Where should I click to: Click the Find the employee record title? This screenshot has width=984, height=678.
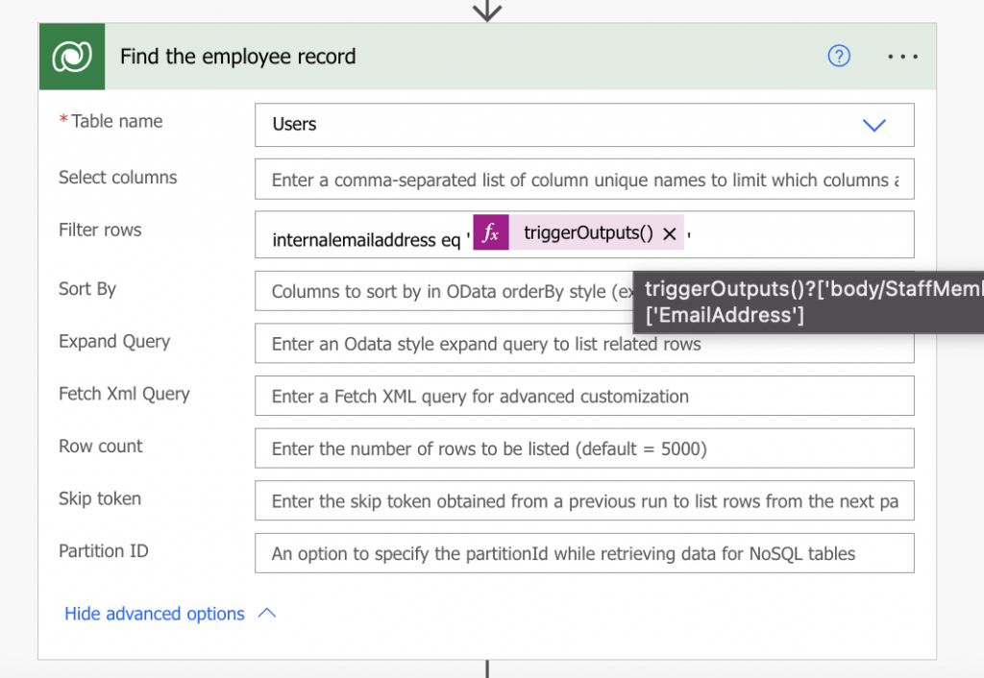pos(237,57)
